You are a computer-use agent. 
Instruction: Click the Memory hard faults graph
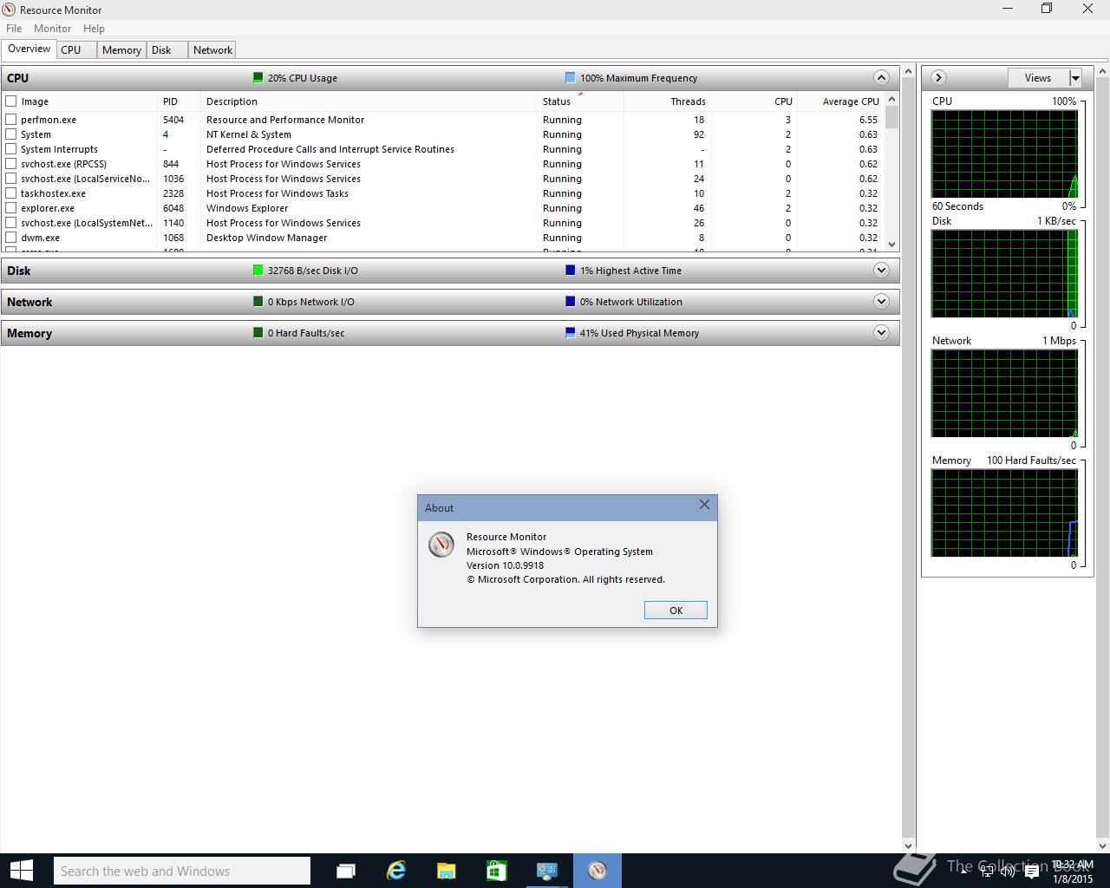pyautogui.click(x=1004, y=513)
